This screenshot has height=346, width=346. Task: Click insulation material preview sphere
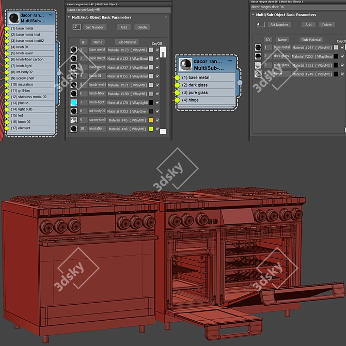(74, 129)
